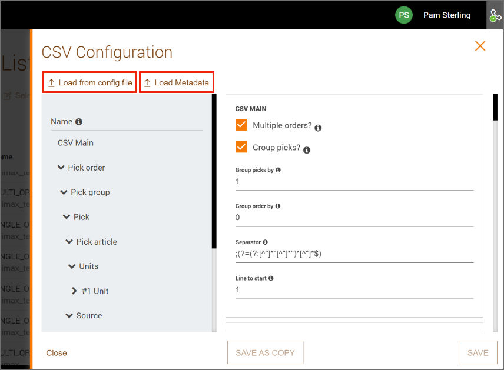Click the info icon beside Group order by

tap(278, 206)
